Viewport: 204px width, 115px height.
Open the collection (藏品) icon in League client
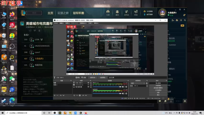(x=117, y=12)
